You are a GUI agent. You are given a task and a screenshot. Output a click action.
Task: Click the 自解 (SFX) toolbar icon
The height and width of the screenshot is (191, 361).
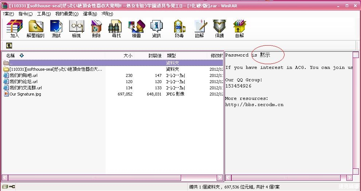click(x=239, y=28)
